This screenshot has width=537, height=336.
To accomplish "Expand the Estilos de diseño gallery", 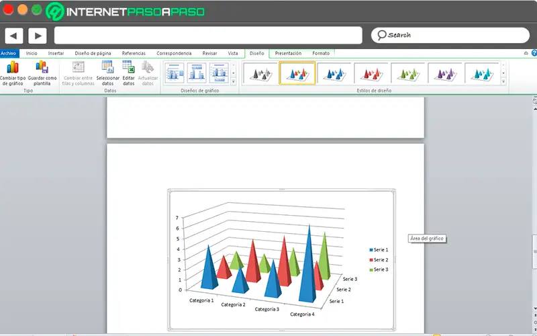I will click(503, 81).
